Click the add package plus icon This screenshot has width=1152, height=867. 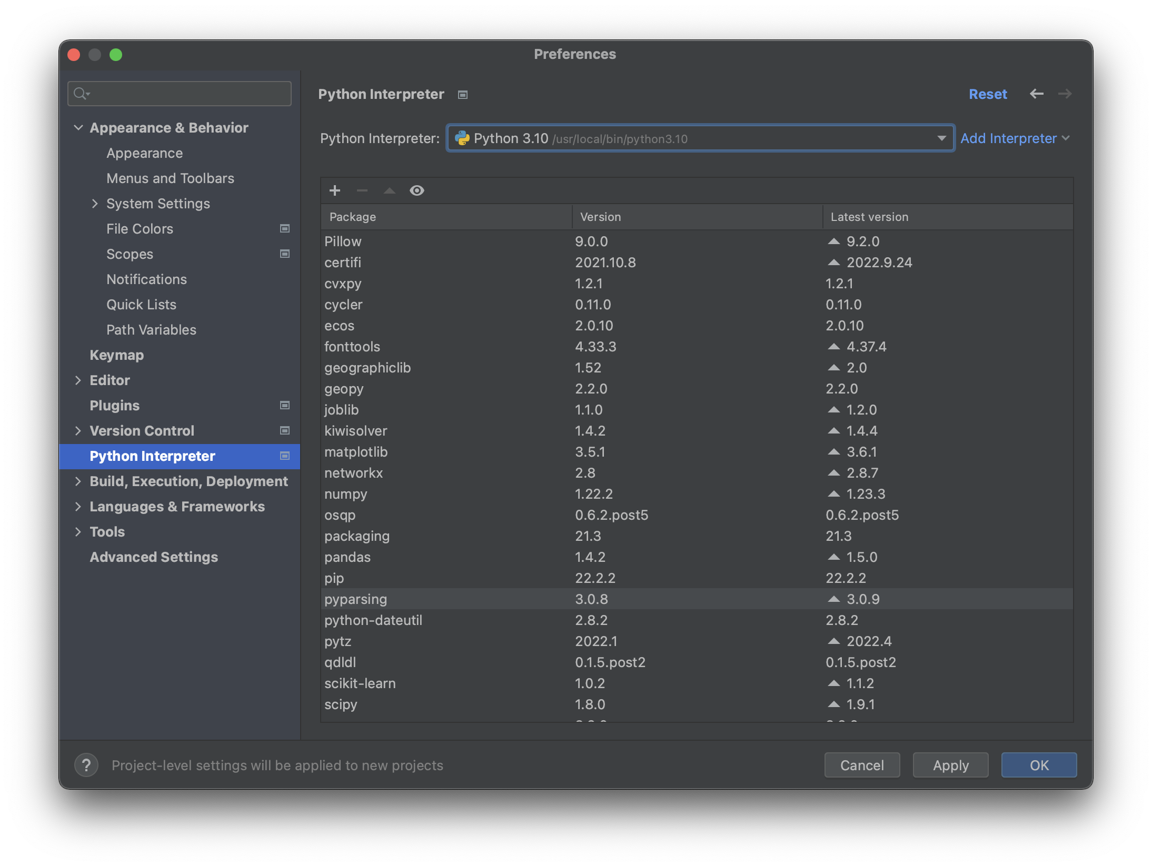click(x=335, y=190)
